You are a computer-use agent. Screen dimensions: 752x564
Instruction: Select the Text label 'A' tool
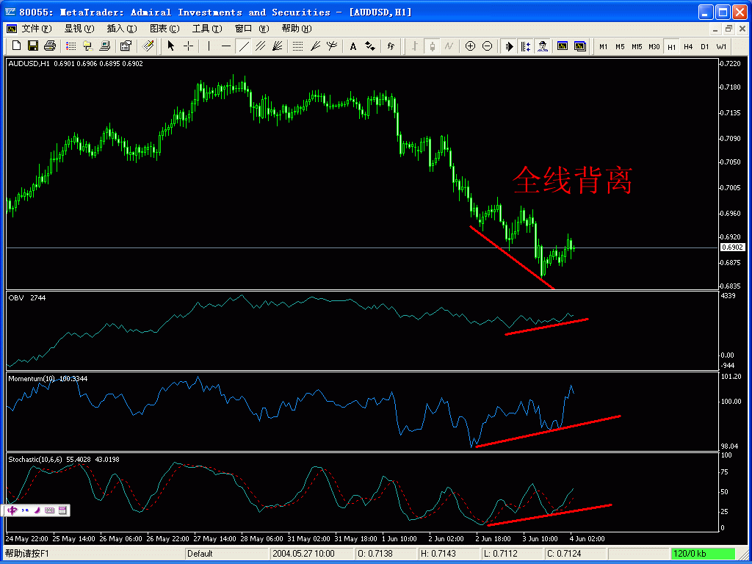point(353,46)
